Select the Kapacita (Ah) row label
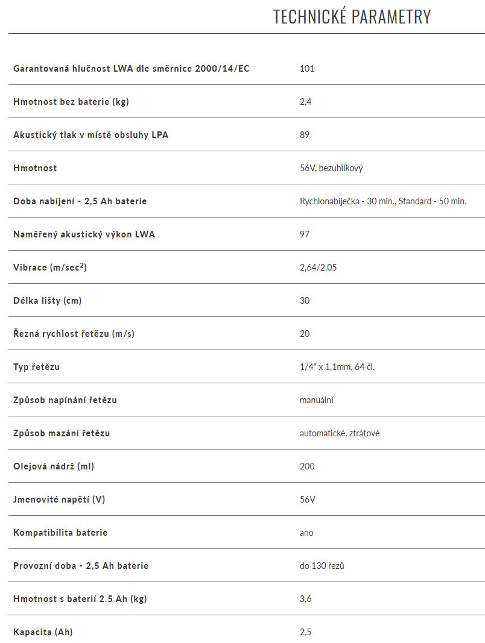 pyautogui.click(x=43, y=632)
